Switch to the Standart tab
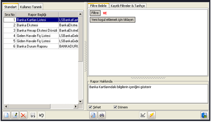This screenshot has height=122, width=211. pos(11,7)
